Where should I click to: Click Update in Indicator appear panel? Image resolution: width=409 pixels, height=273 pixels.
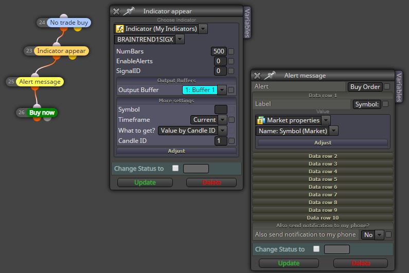pyautogui.click(x=145, y=183)
